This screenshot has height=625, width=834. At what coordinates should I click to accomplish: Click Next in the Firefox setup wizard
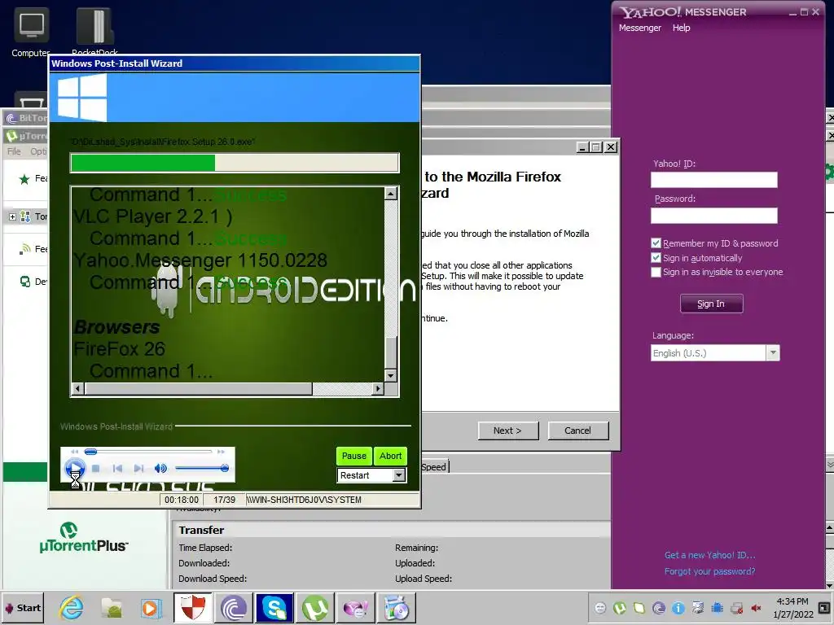[508, 431]
